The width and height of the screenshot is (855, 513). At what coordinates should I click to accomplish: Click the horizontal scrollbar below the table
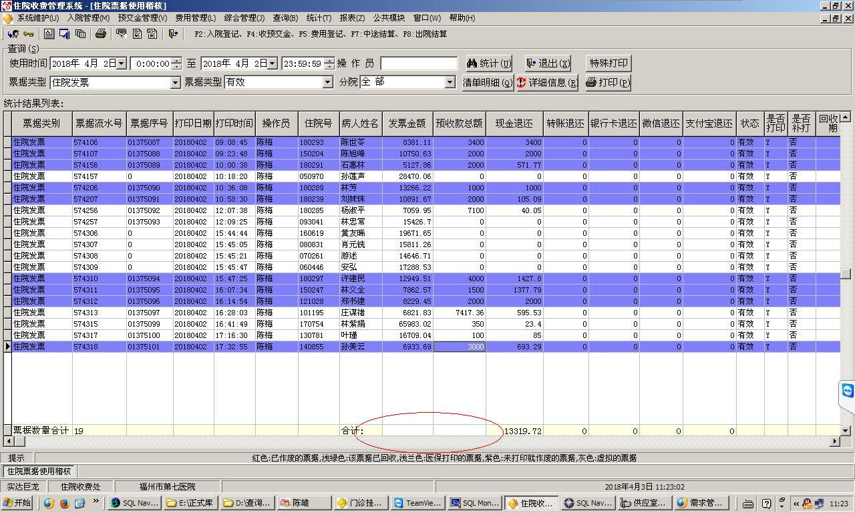tap(422, 442)
